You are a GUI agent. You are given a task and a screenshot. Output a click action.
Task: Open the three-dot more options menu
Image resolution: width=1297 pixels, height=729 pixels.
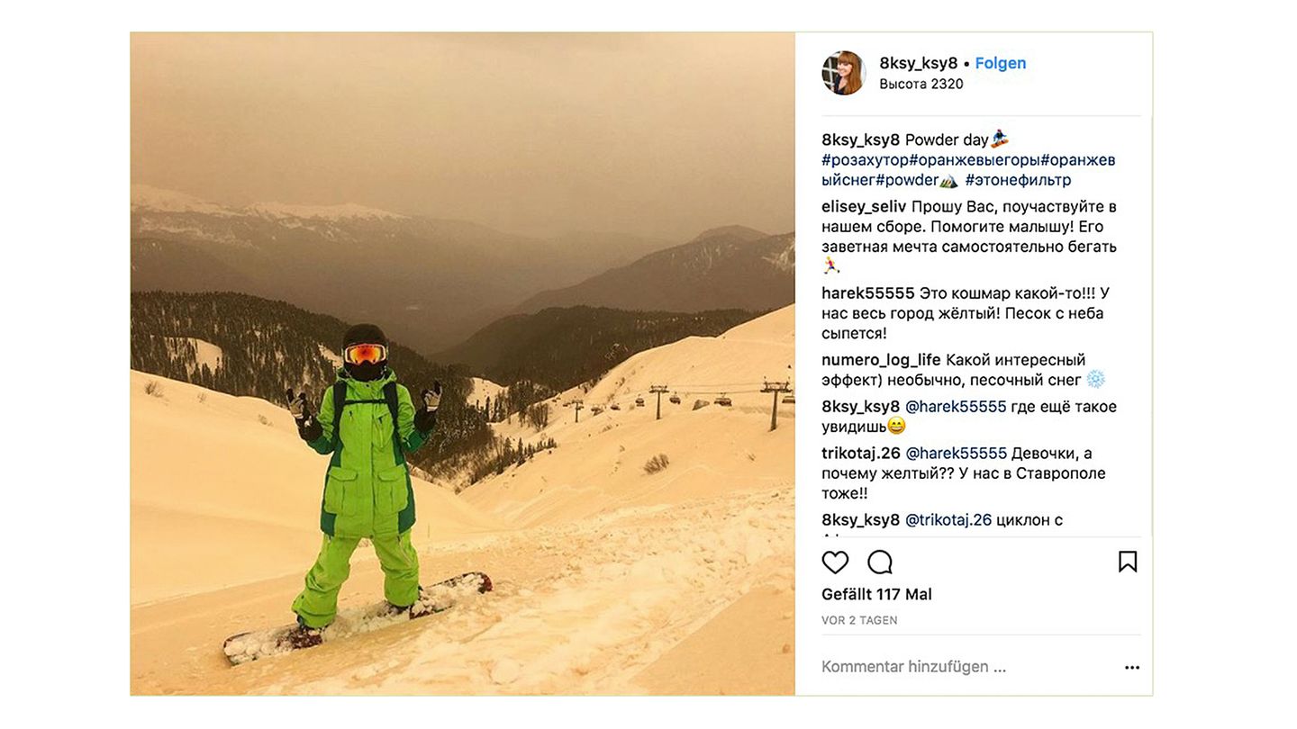[x=1132, y=668]
